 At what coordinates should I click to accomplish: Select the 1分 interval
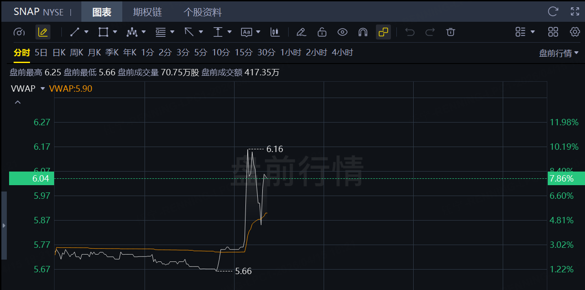pos(147,53)
